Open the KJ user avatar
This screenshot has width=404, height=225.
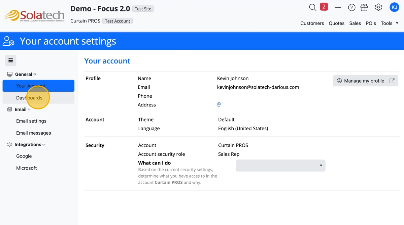tap(394, 7)
